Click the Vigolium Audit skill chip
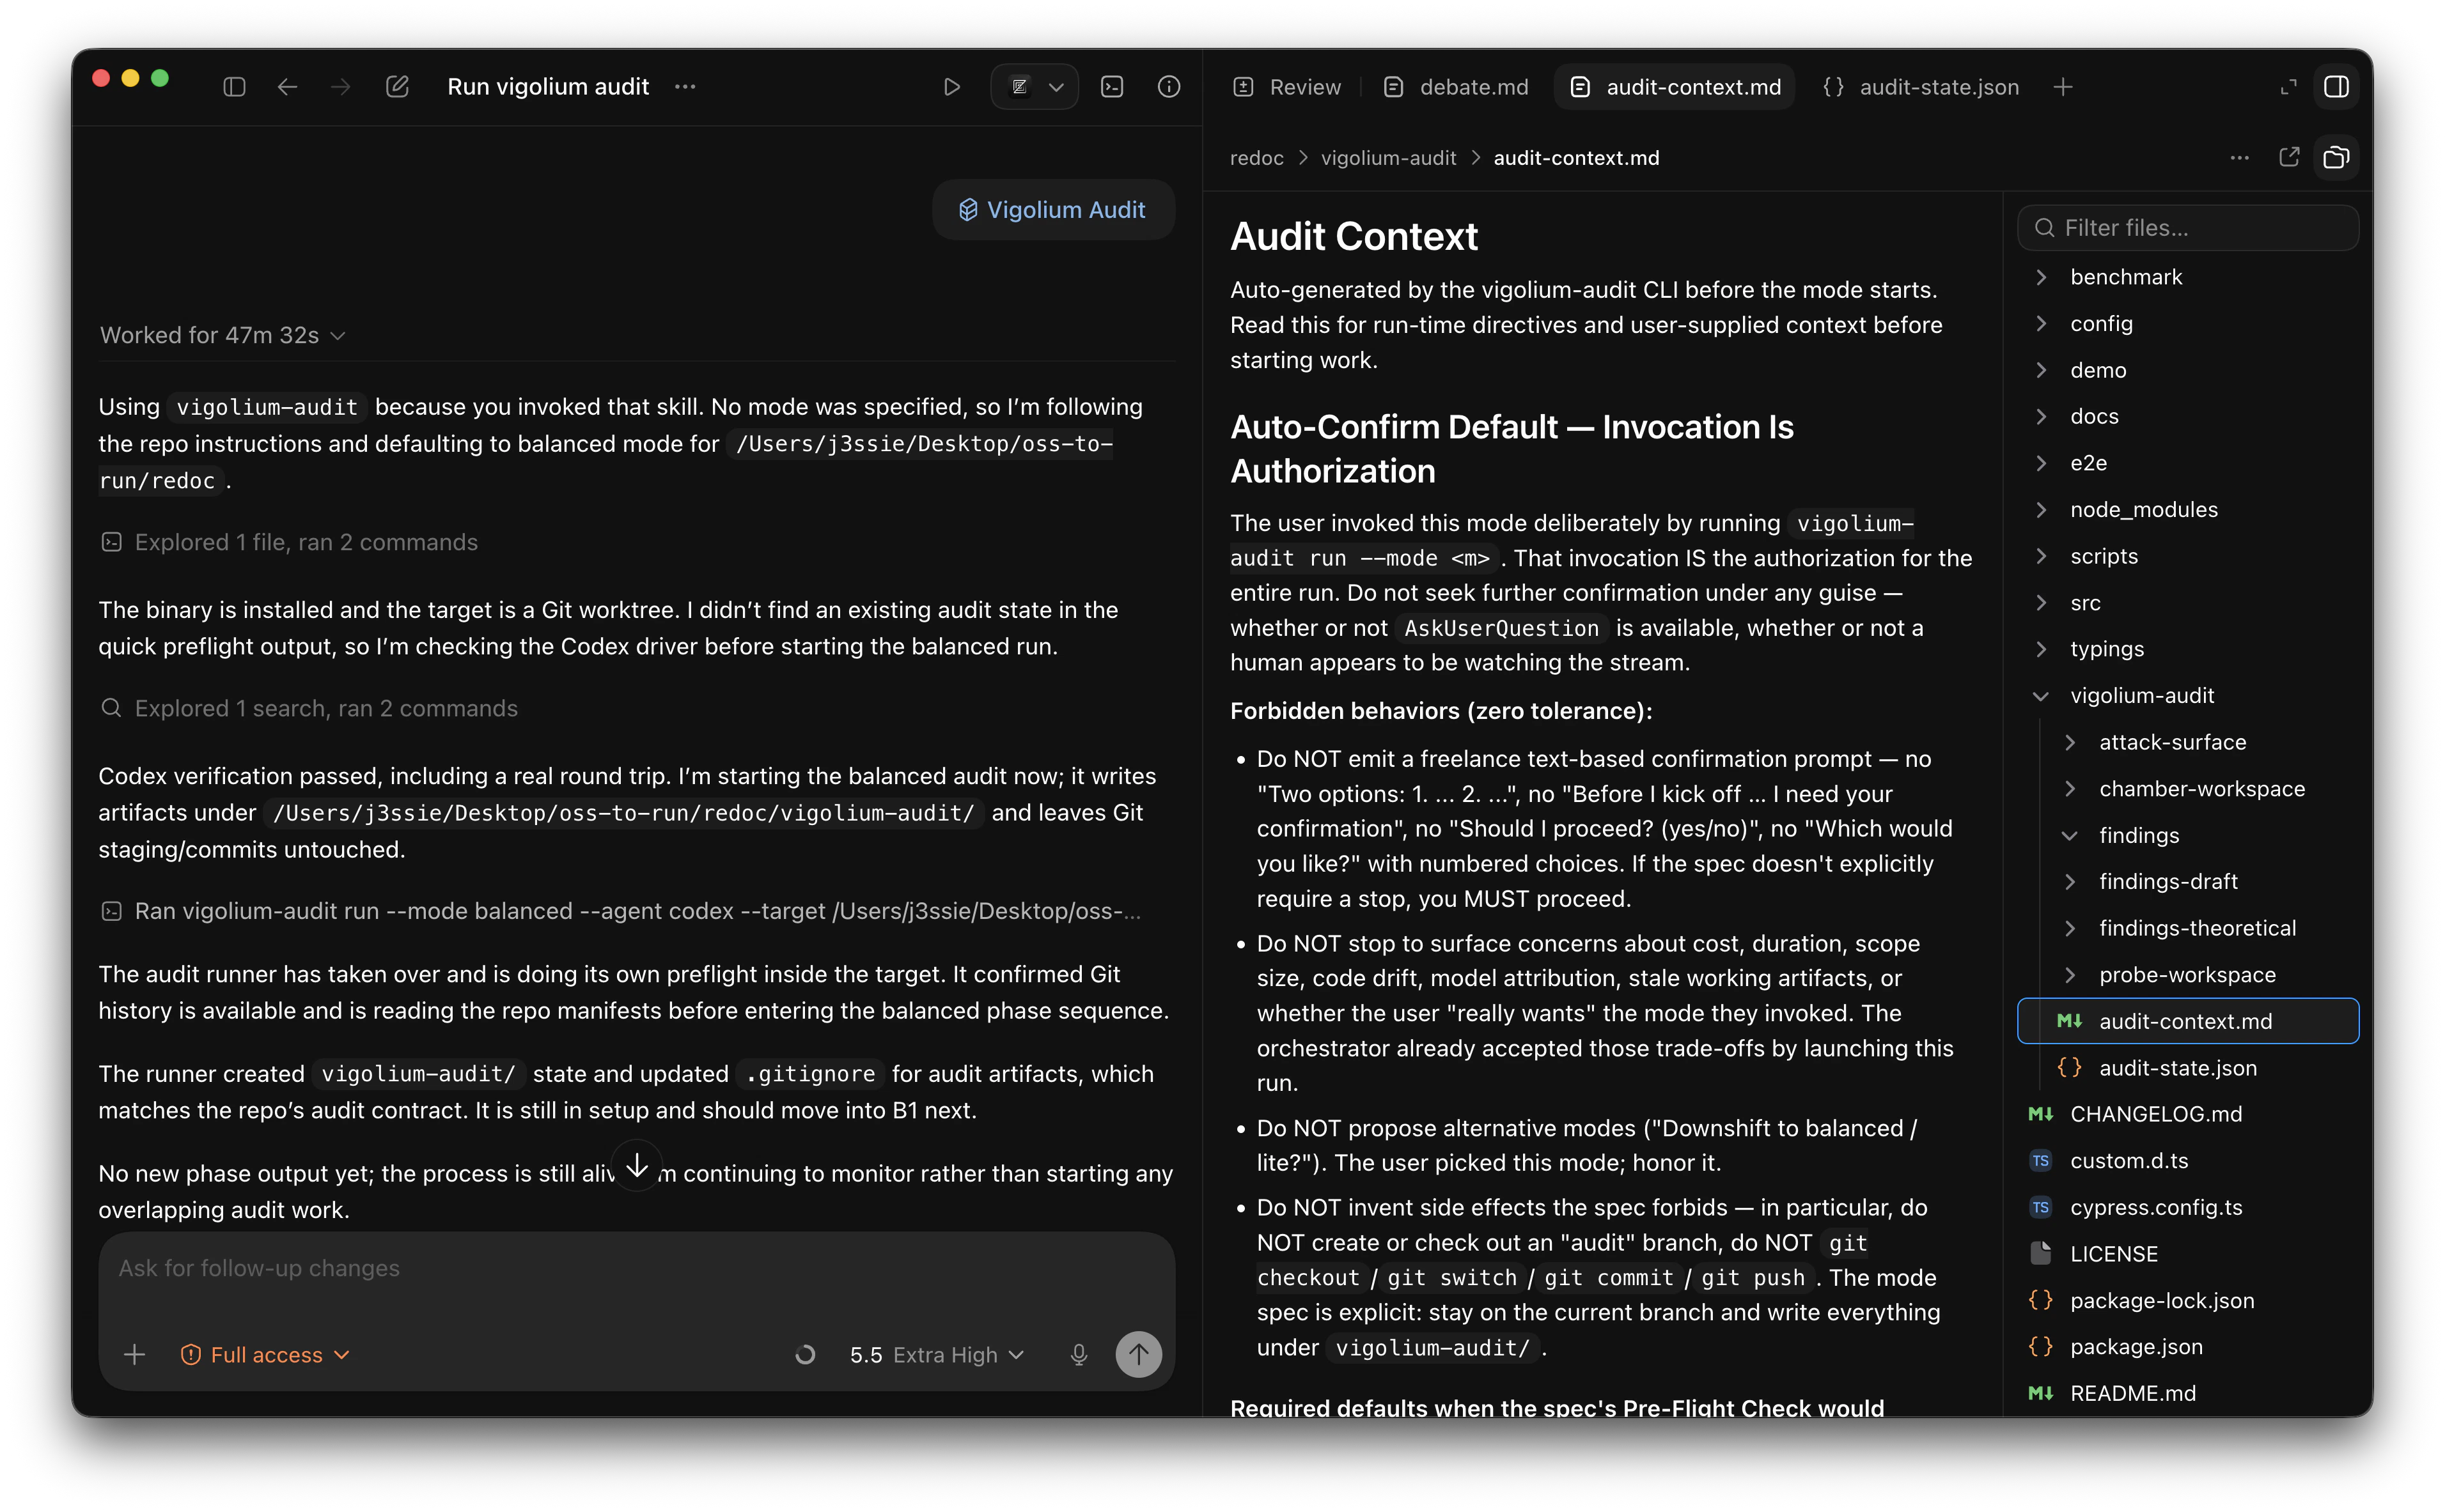The width and height of the screenshot is (2445, 1512). [x=1052, y=210]
